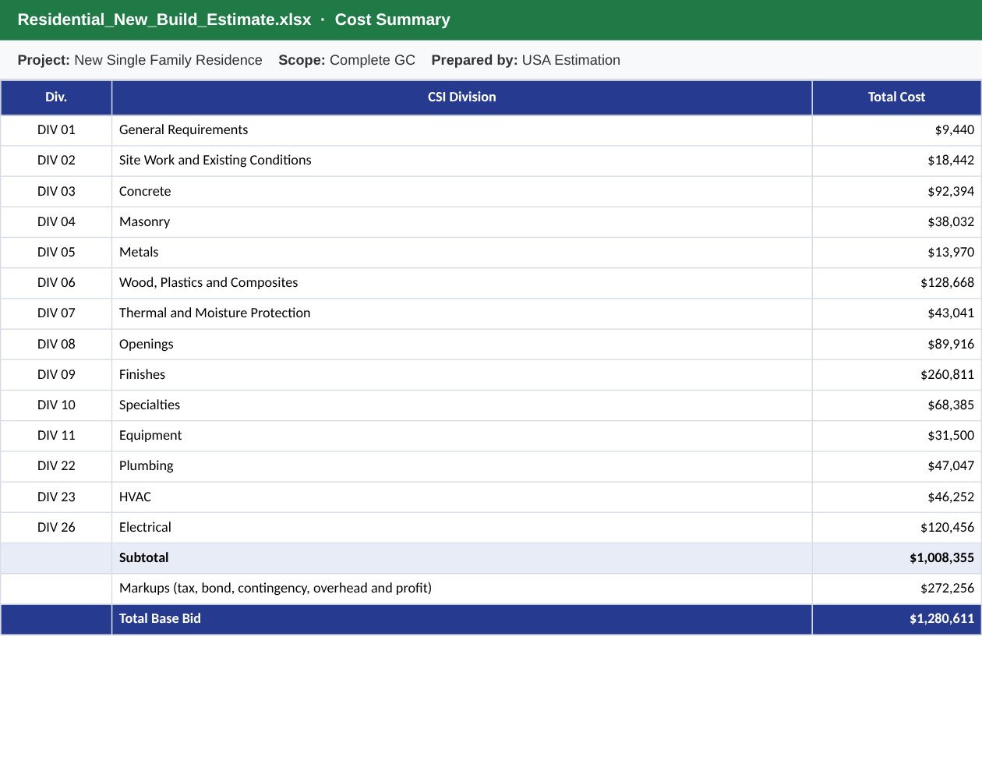
Task: Select the $43,041 cost cell
Action: coord(896,313)
